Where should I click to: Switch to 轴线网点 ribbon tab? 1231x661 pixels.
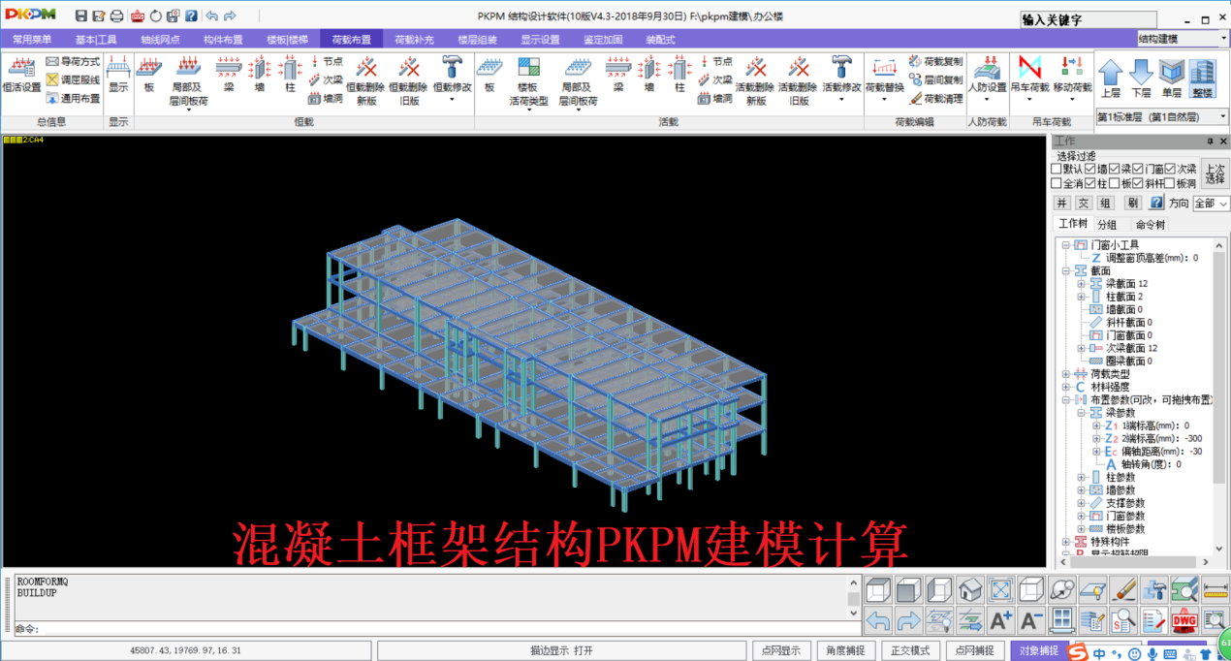click(160, 40)
